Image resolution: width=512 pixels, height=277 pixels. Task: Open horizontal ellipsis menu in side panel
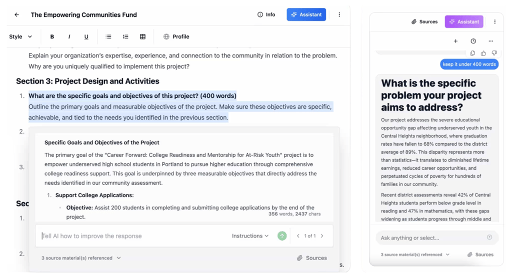491,41
